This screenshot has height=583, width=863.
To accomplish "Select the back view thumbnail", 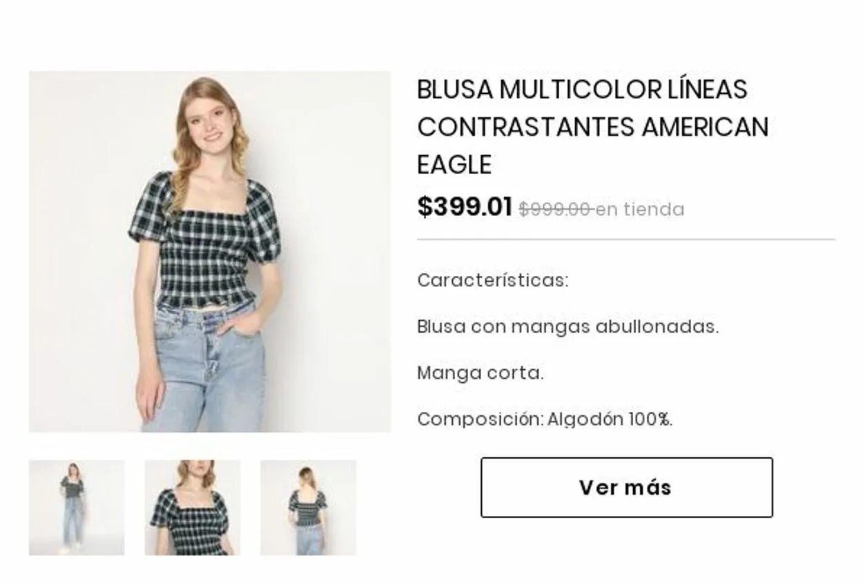I will click(309, 508).
